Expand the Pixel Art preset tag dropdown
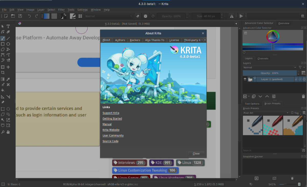307x187 pixels. pos(266,113)
